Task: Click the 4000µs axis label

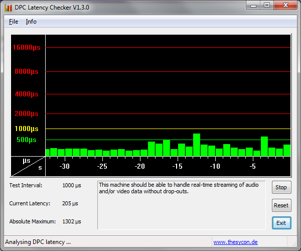Action: [27, 94]
